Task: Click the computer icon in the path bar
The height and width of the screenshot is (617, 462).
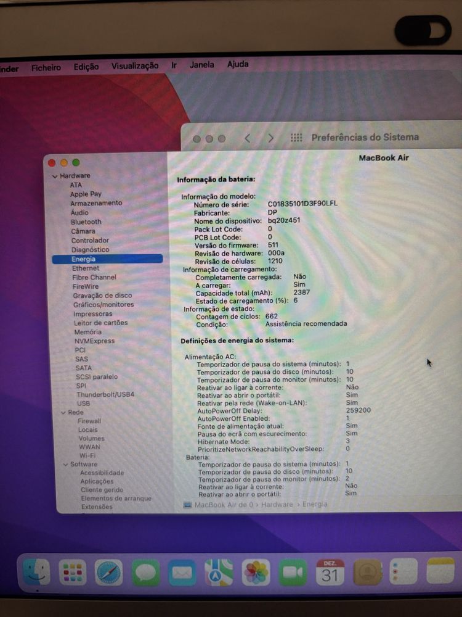Action: pyautogui.click(x=188, y=505)
